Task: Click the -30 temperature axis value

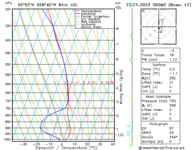Action: coord(23,144)
